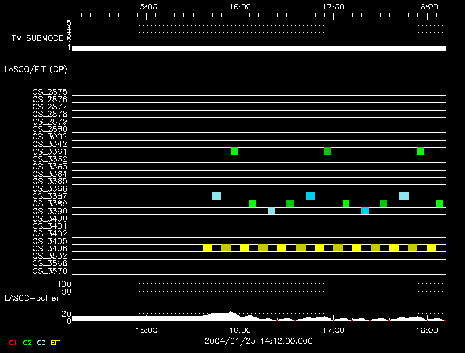This screenshot has width=465, height=353.
Task: Select the TM SUBMODE axis label
Action: tap(36, 38)
